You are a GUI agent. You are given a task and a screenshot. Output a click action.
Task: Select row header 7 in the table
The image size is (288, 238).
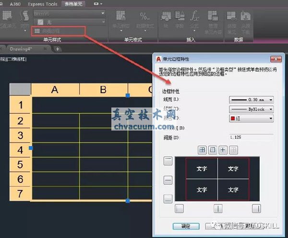point(20,193)
